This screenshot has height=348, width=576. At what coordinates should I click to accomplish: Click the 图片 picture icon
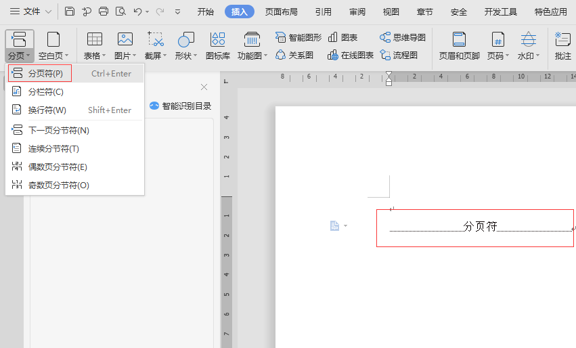click(125, 39)
